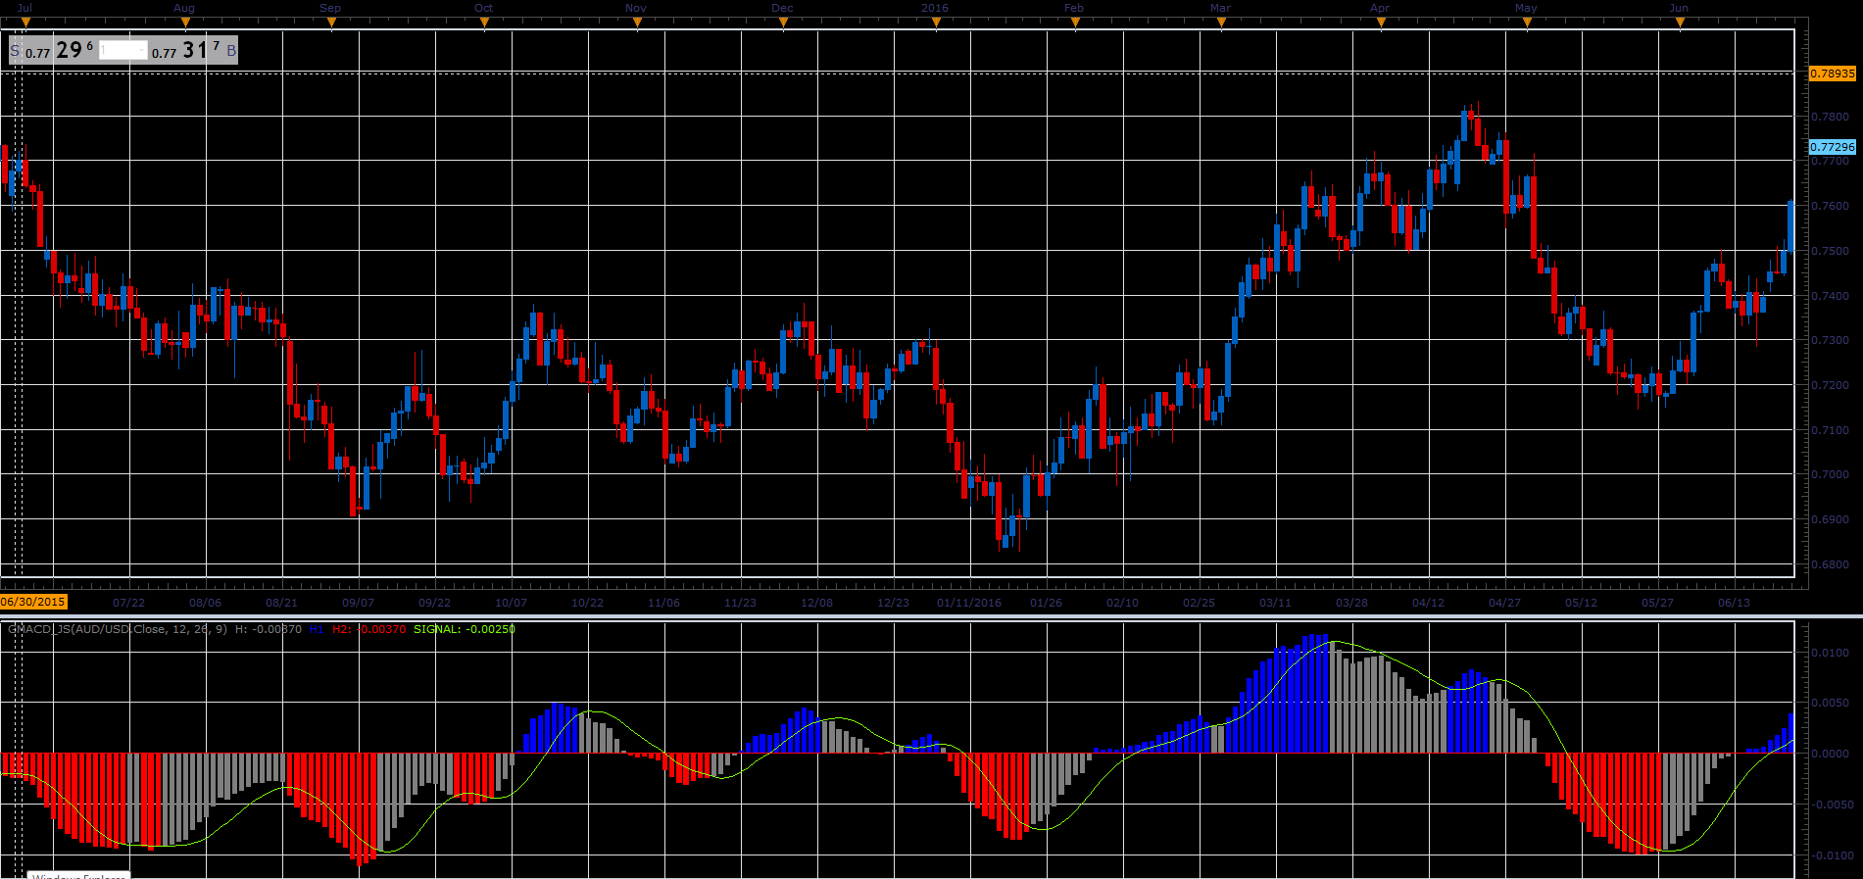Click the Feb orange month marker
1863x879 pixels.
(x=1076, y=21)
